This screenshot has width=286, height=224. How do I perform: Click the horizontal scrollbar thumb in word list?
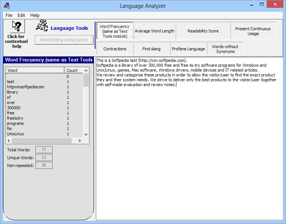click(42, 141)
